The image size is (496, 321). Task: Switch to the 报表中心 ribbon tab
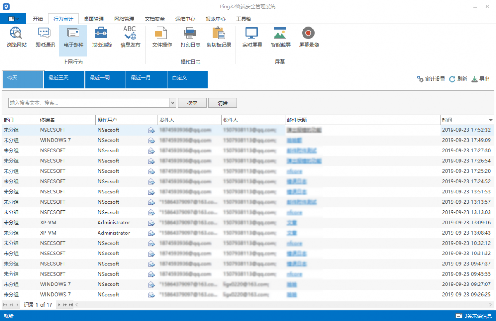216,19
